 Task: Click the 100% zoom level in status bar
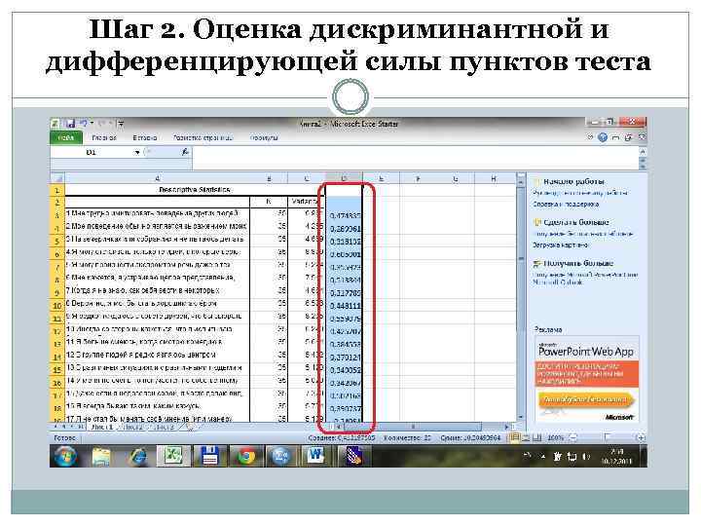(x=556, y=438)
